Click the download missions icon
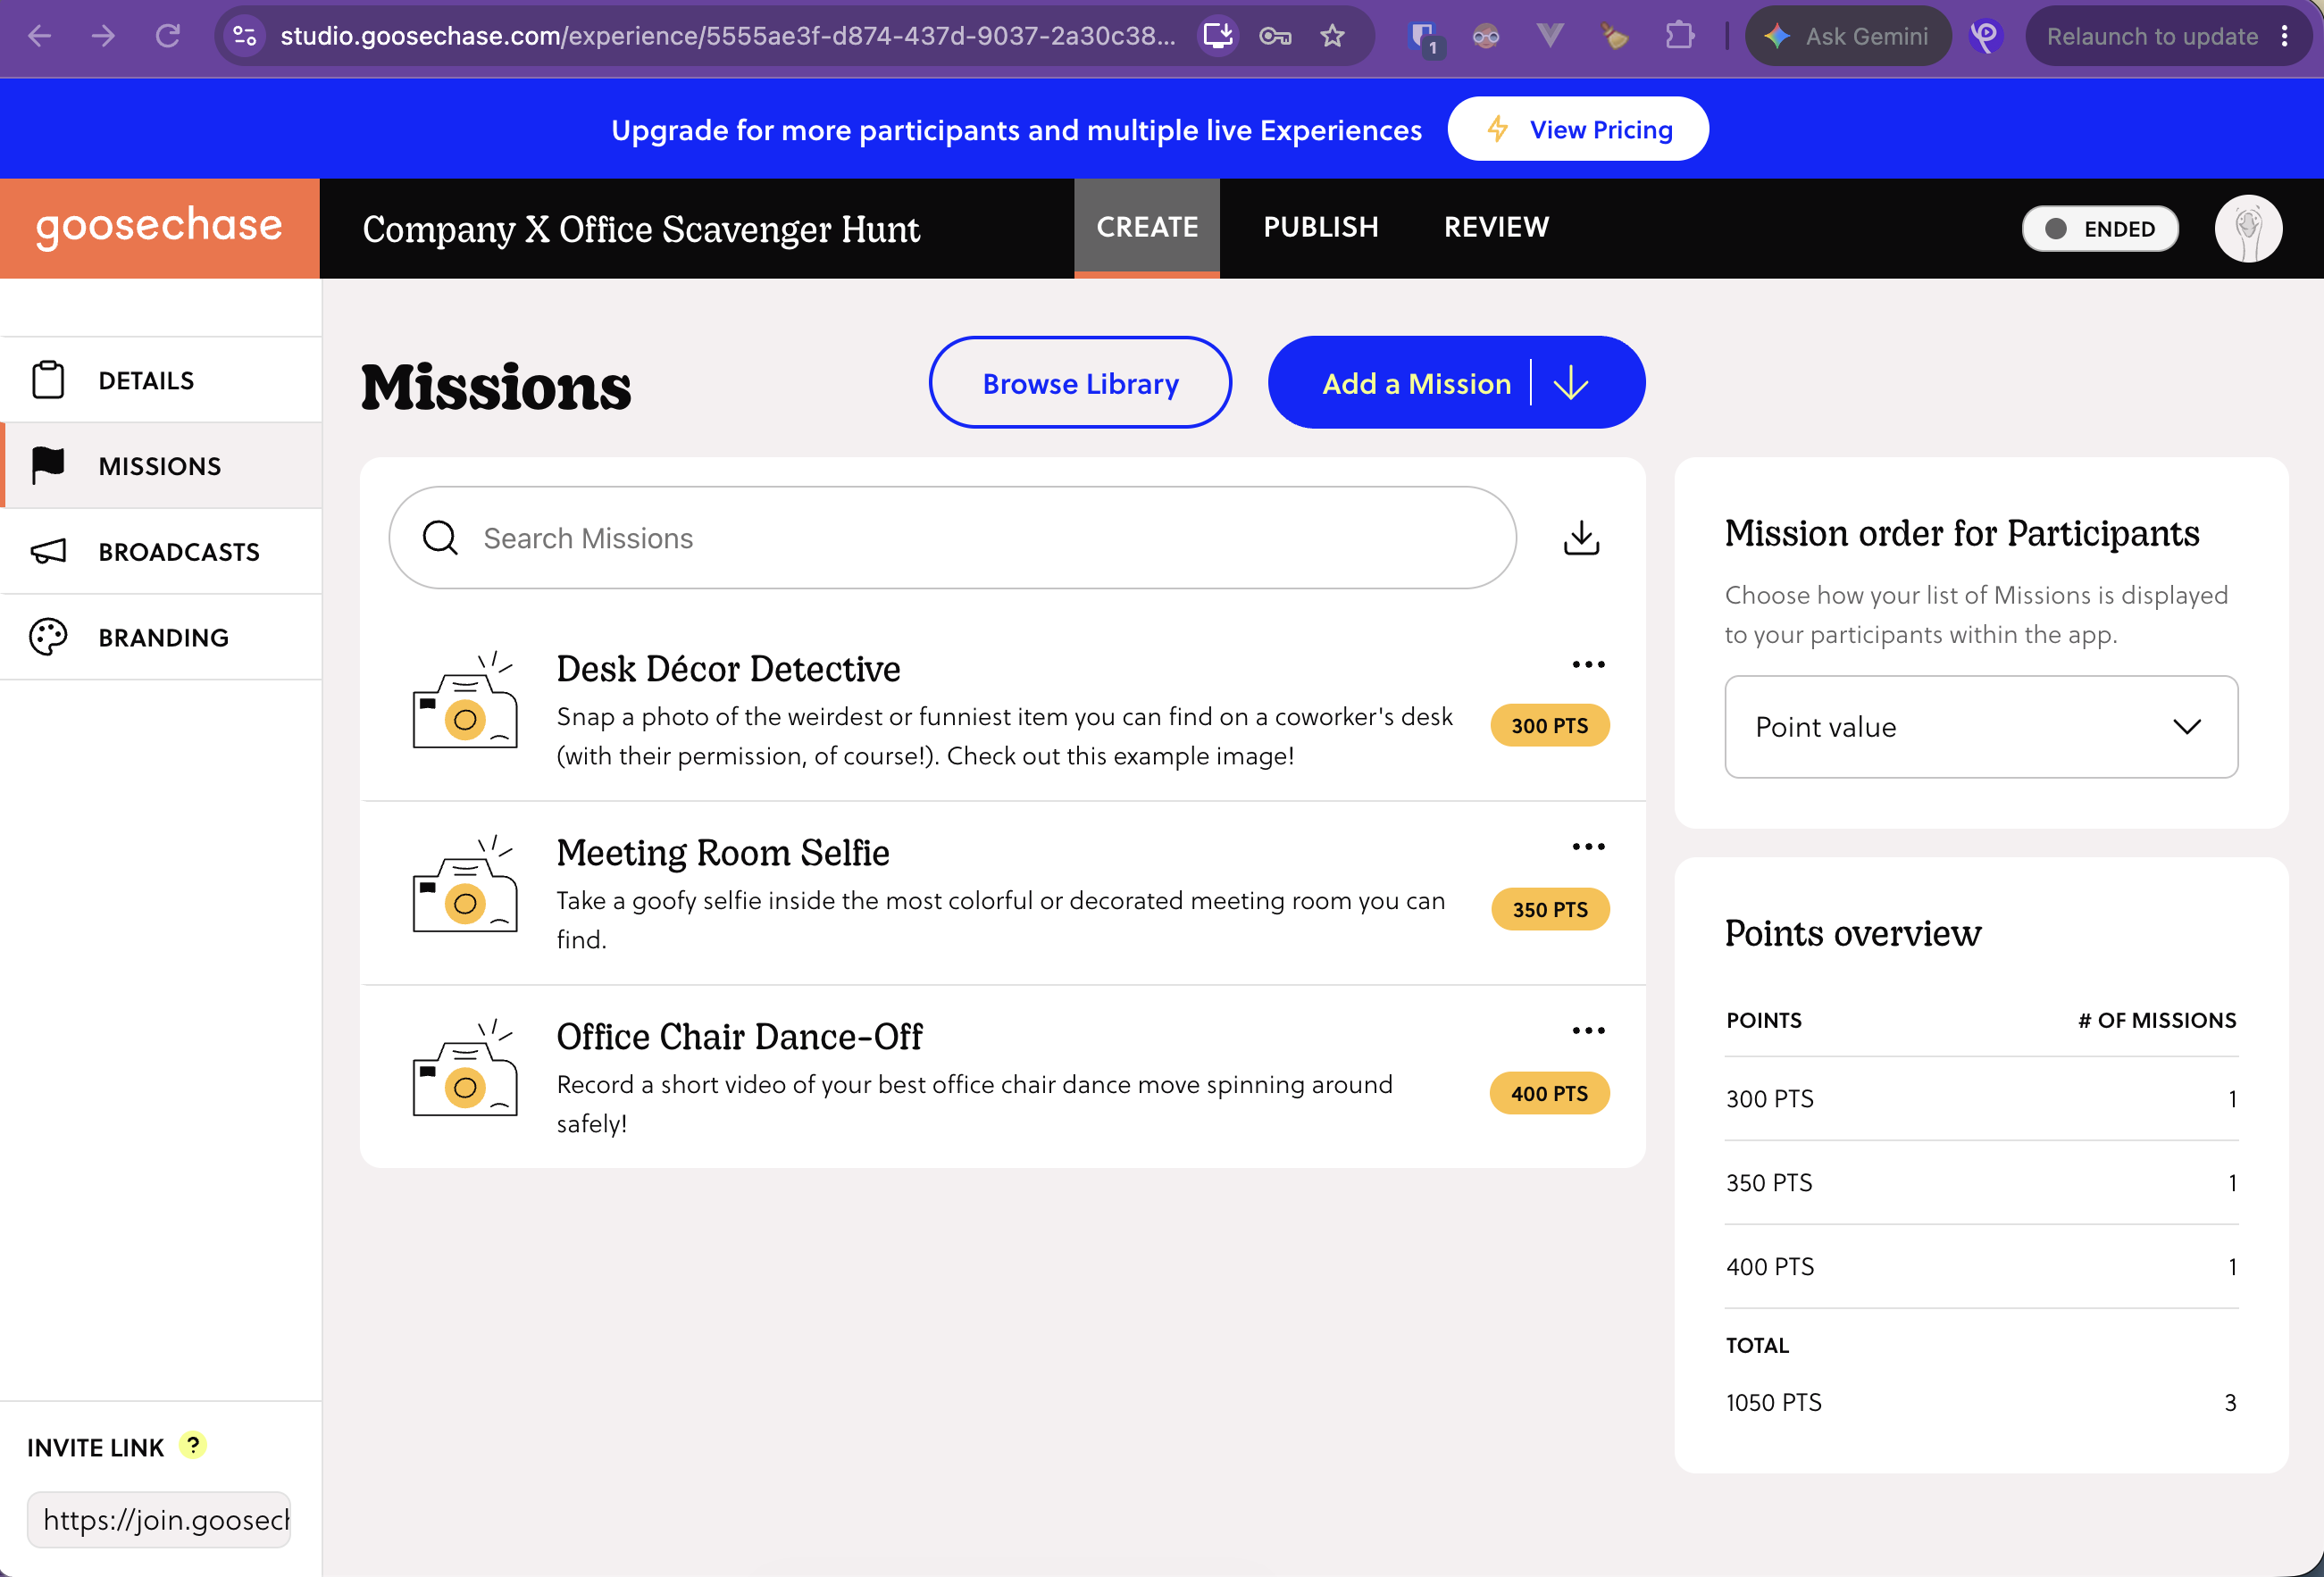 coord(1581,538)
